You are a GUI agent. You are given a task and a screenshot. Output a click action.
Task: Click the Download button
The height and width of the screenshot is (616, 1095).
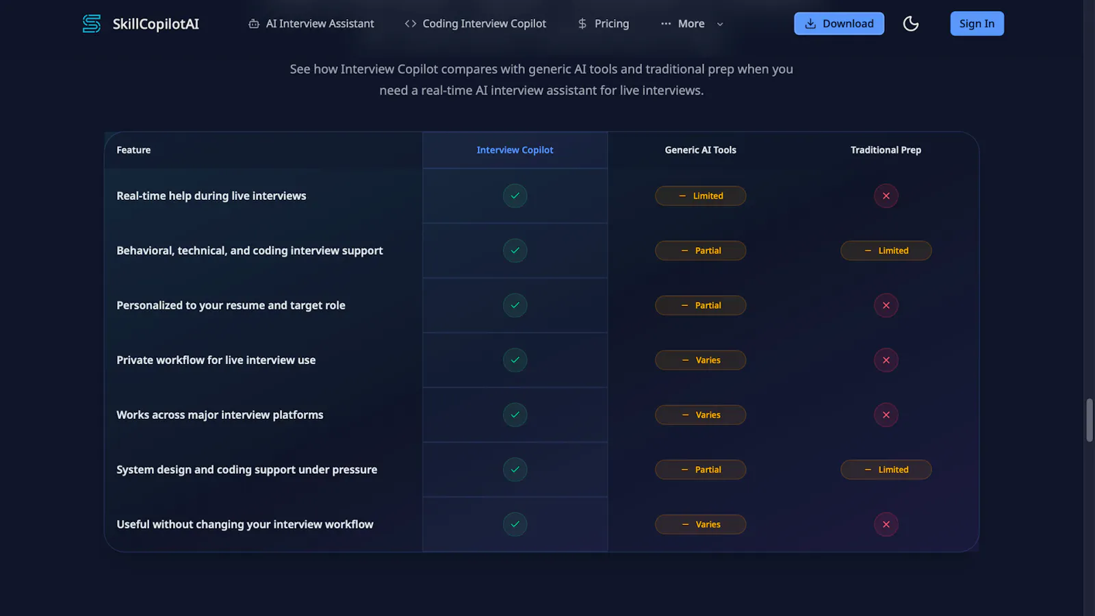point(839,23)
